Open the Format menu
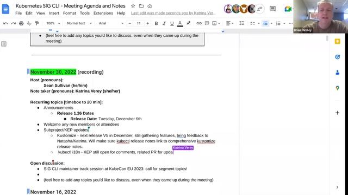Image resolution: width=348 pixels, height=195 pixels. coord(70,13)
